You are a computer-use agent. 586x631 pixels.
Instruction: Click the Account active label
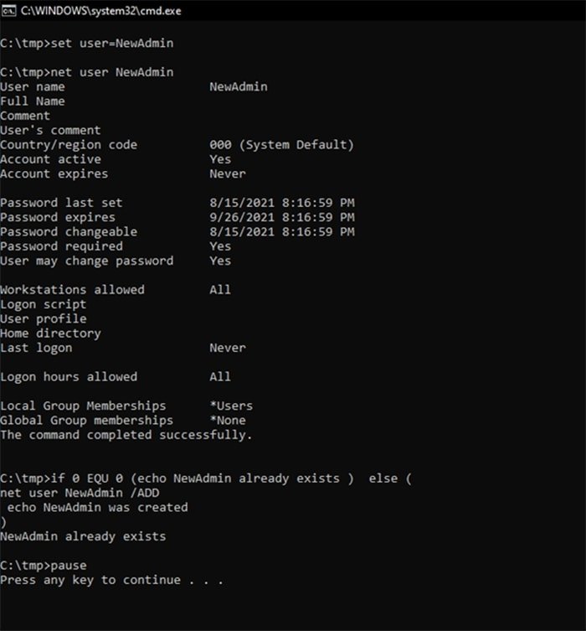click(50, 159)
